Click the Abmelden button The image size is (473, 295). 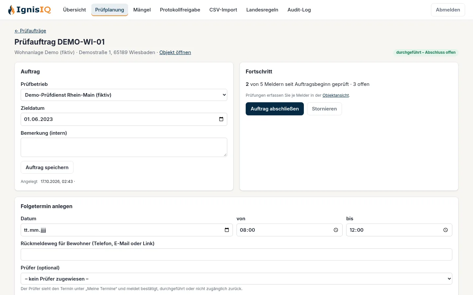pyautogui.click(x=448, y=10)
